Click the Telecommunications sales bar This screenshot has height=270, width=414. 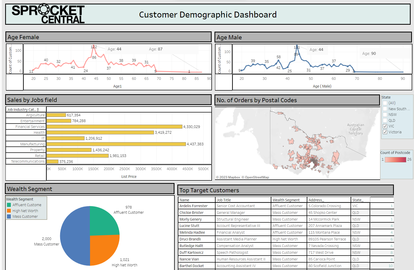point(52,162)
